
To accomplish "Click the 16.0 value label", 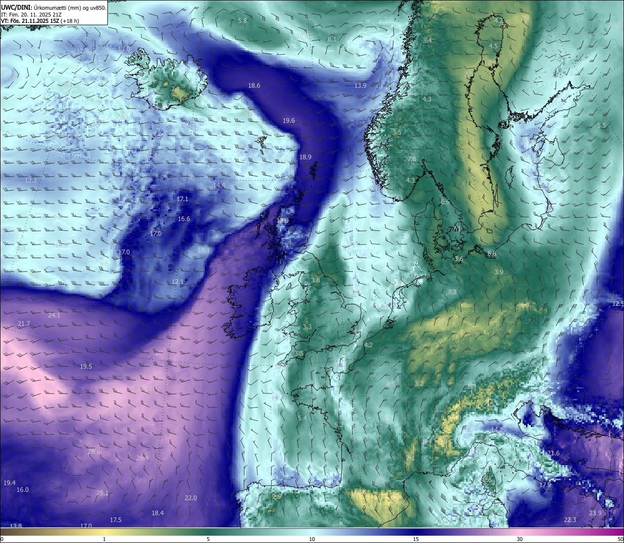I will coord(22,489).
